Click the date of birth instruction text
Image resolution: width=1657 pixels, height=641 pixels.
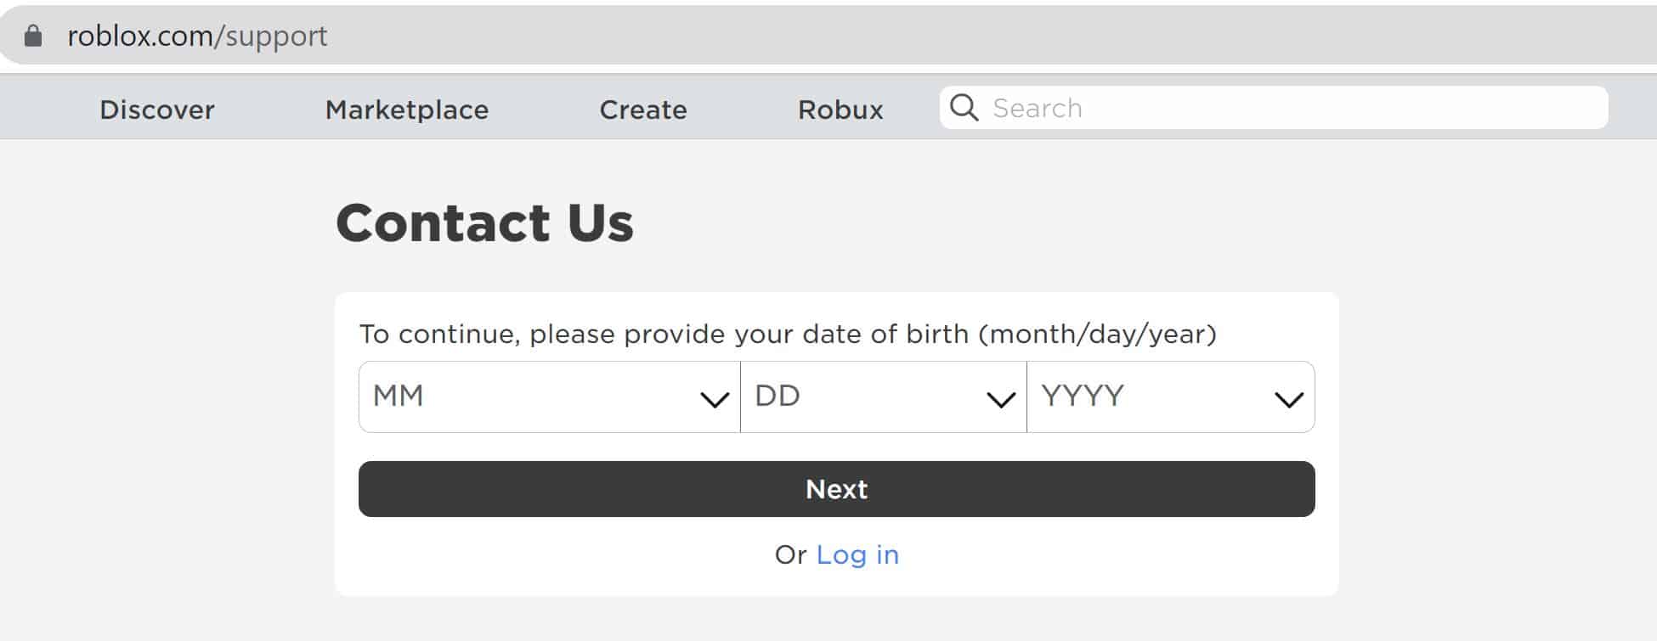pyautogui.click(x=788, y=334)
